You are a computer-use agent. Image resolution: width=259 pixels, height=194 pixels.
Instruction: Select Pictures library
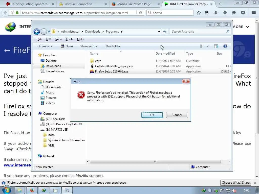pos(51,98)
